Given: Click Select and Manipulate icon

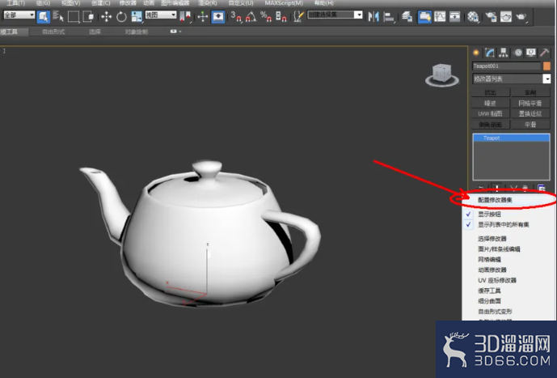Looking at the screenshot, I should click(203, 16).
